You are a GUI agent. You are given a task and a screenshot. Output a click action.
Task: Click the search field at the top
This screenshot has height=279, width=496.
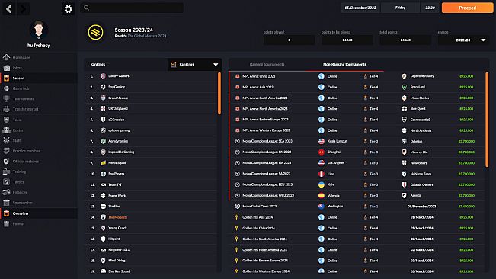point(132,8)
